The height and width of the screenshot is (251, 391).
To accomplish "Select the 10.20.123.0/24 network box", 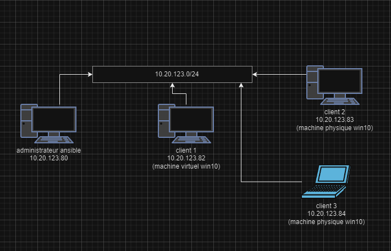I will pos(172,74).
